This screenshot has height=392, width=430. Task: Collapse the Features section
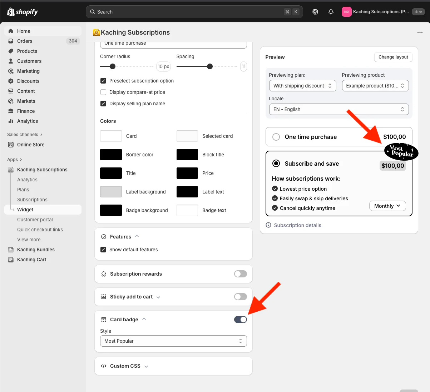click(137, 236)
